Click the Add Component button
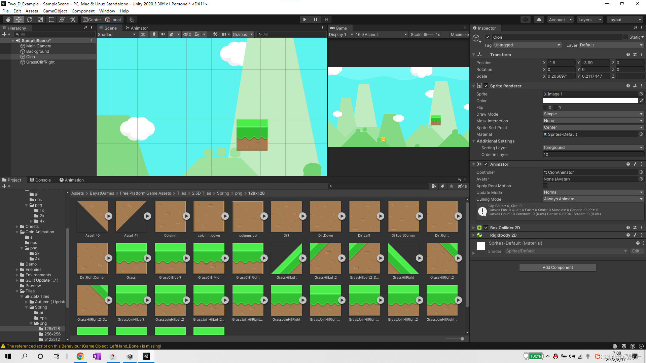646x363 pixels. pyautogui.click(x=558, y=267)
